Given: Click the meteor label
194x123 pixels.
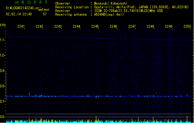Looking at the screenshot, I should coord(44,10).
